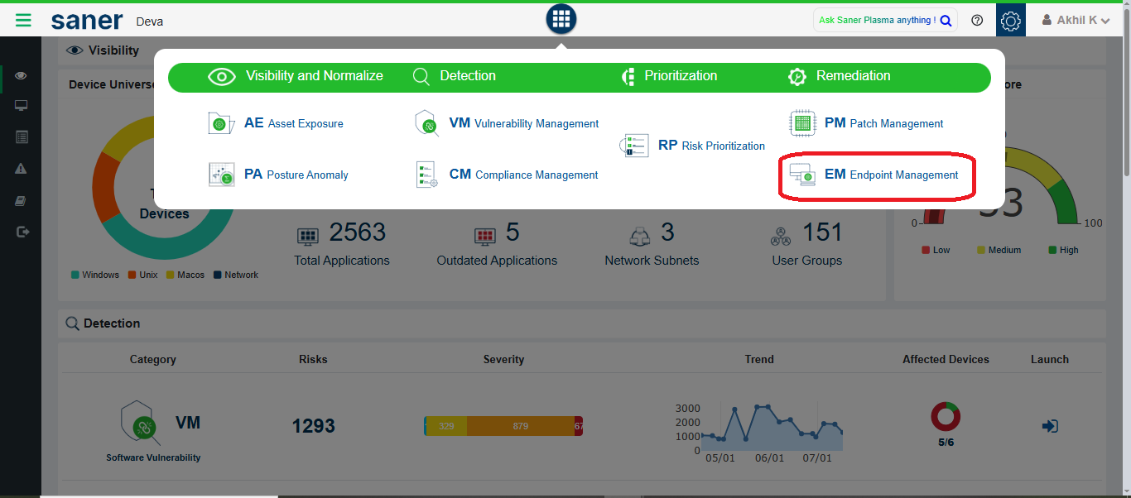Toggle the Low legend entry
The height and width of the screenshot is (498, 1131).
coord(936,250)
